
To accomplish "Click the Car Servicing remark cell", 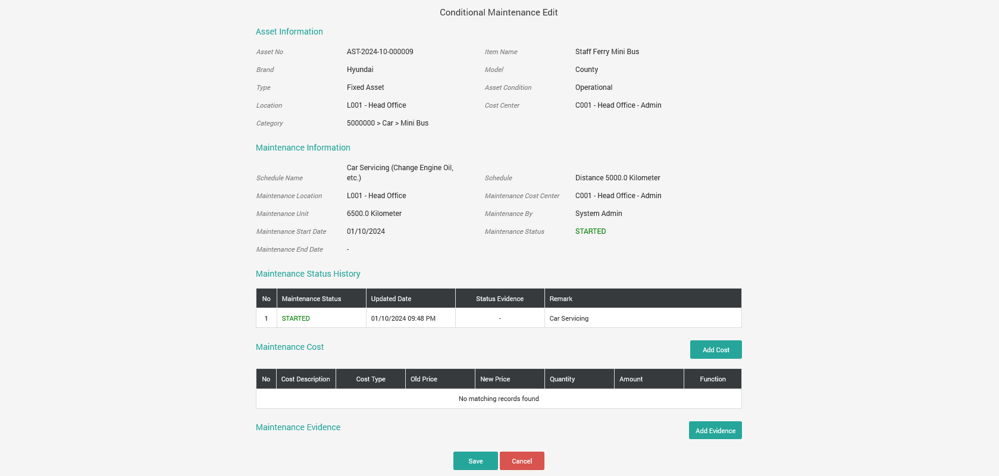I will (x=569, y=318).
